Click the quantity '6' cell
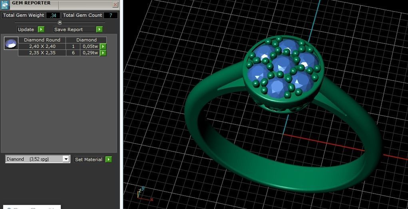The width and height of the screenshot is (408, 209). 73,53
